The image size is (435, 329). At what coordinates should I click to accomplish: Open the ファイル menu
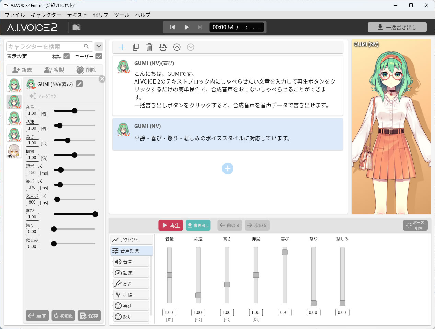[x=15, y=15]
